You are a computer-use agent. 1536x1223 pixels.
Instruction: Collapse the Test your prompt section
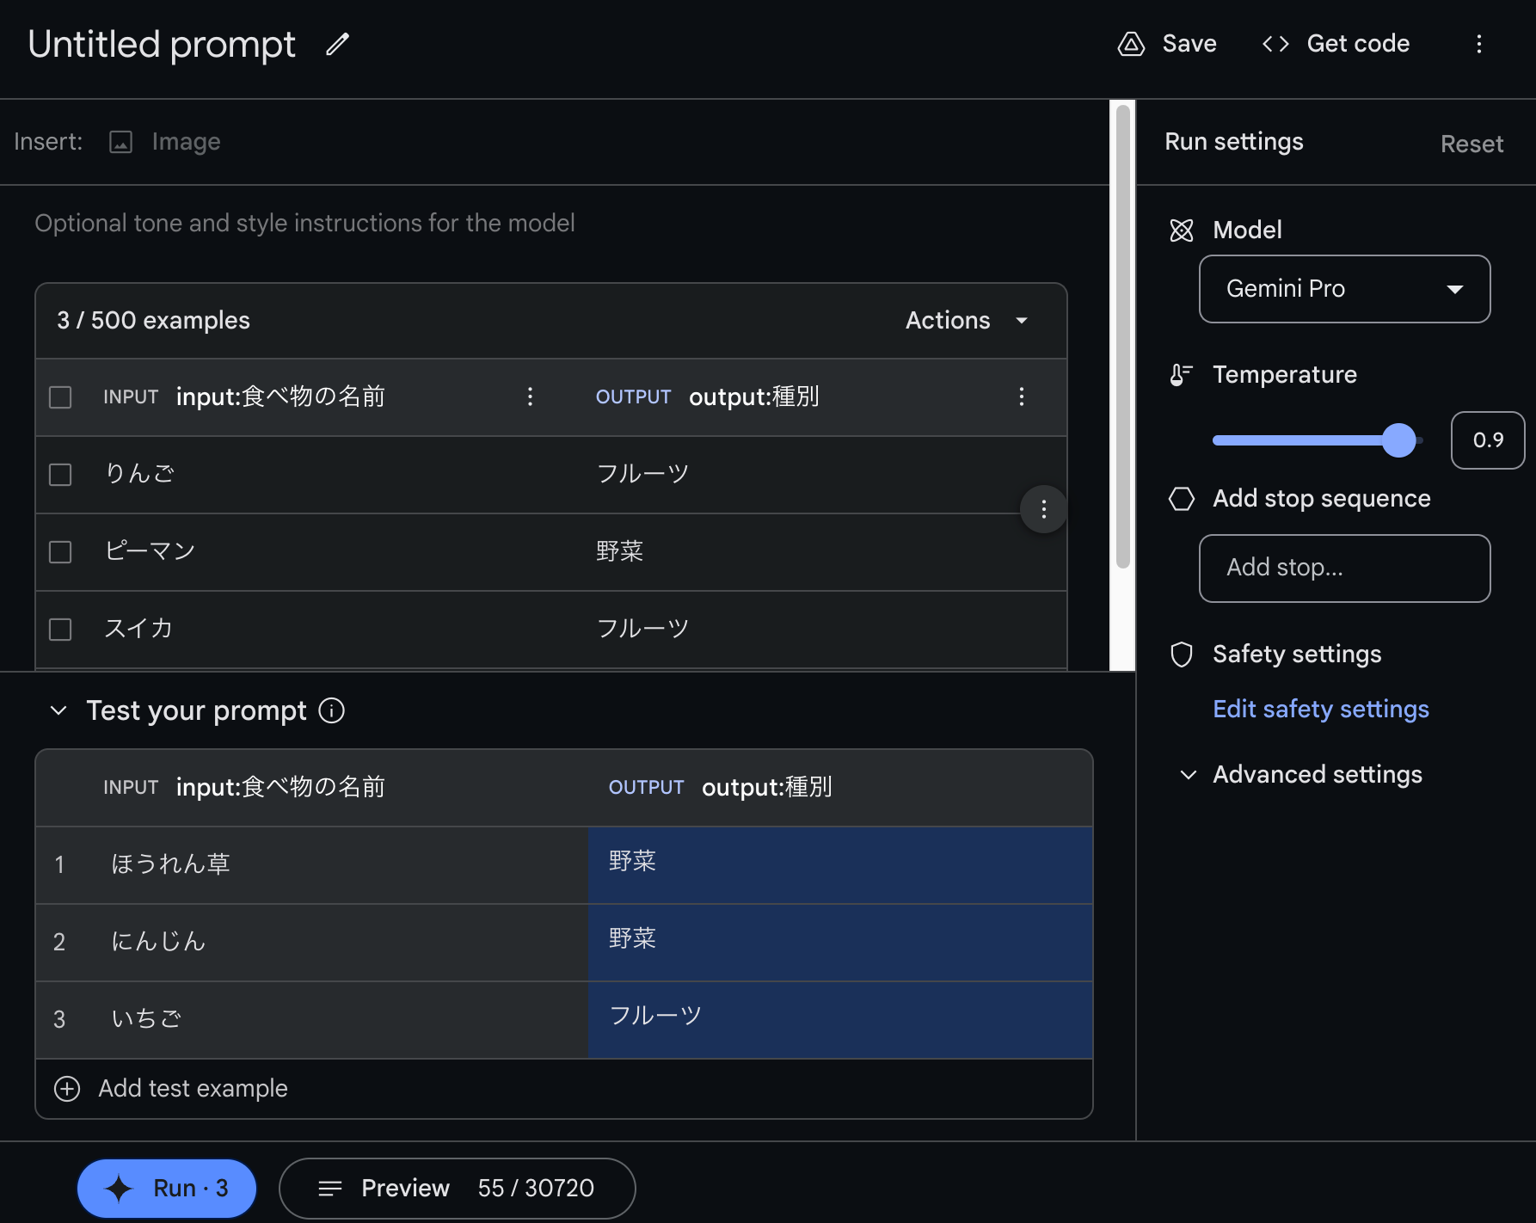[58, 710]
